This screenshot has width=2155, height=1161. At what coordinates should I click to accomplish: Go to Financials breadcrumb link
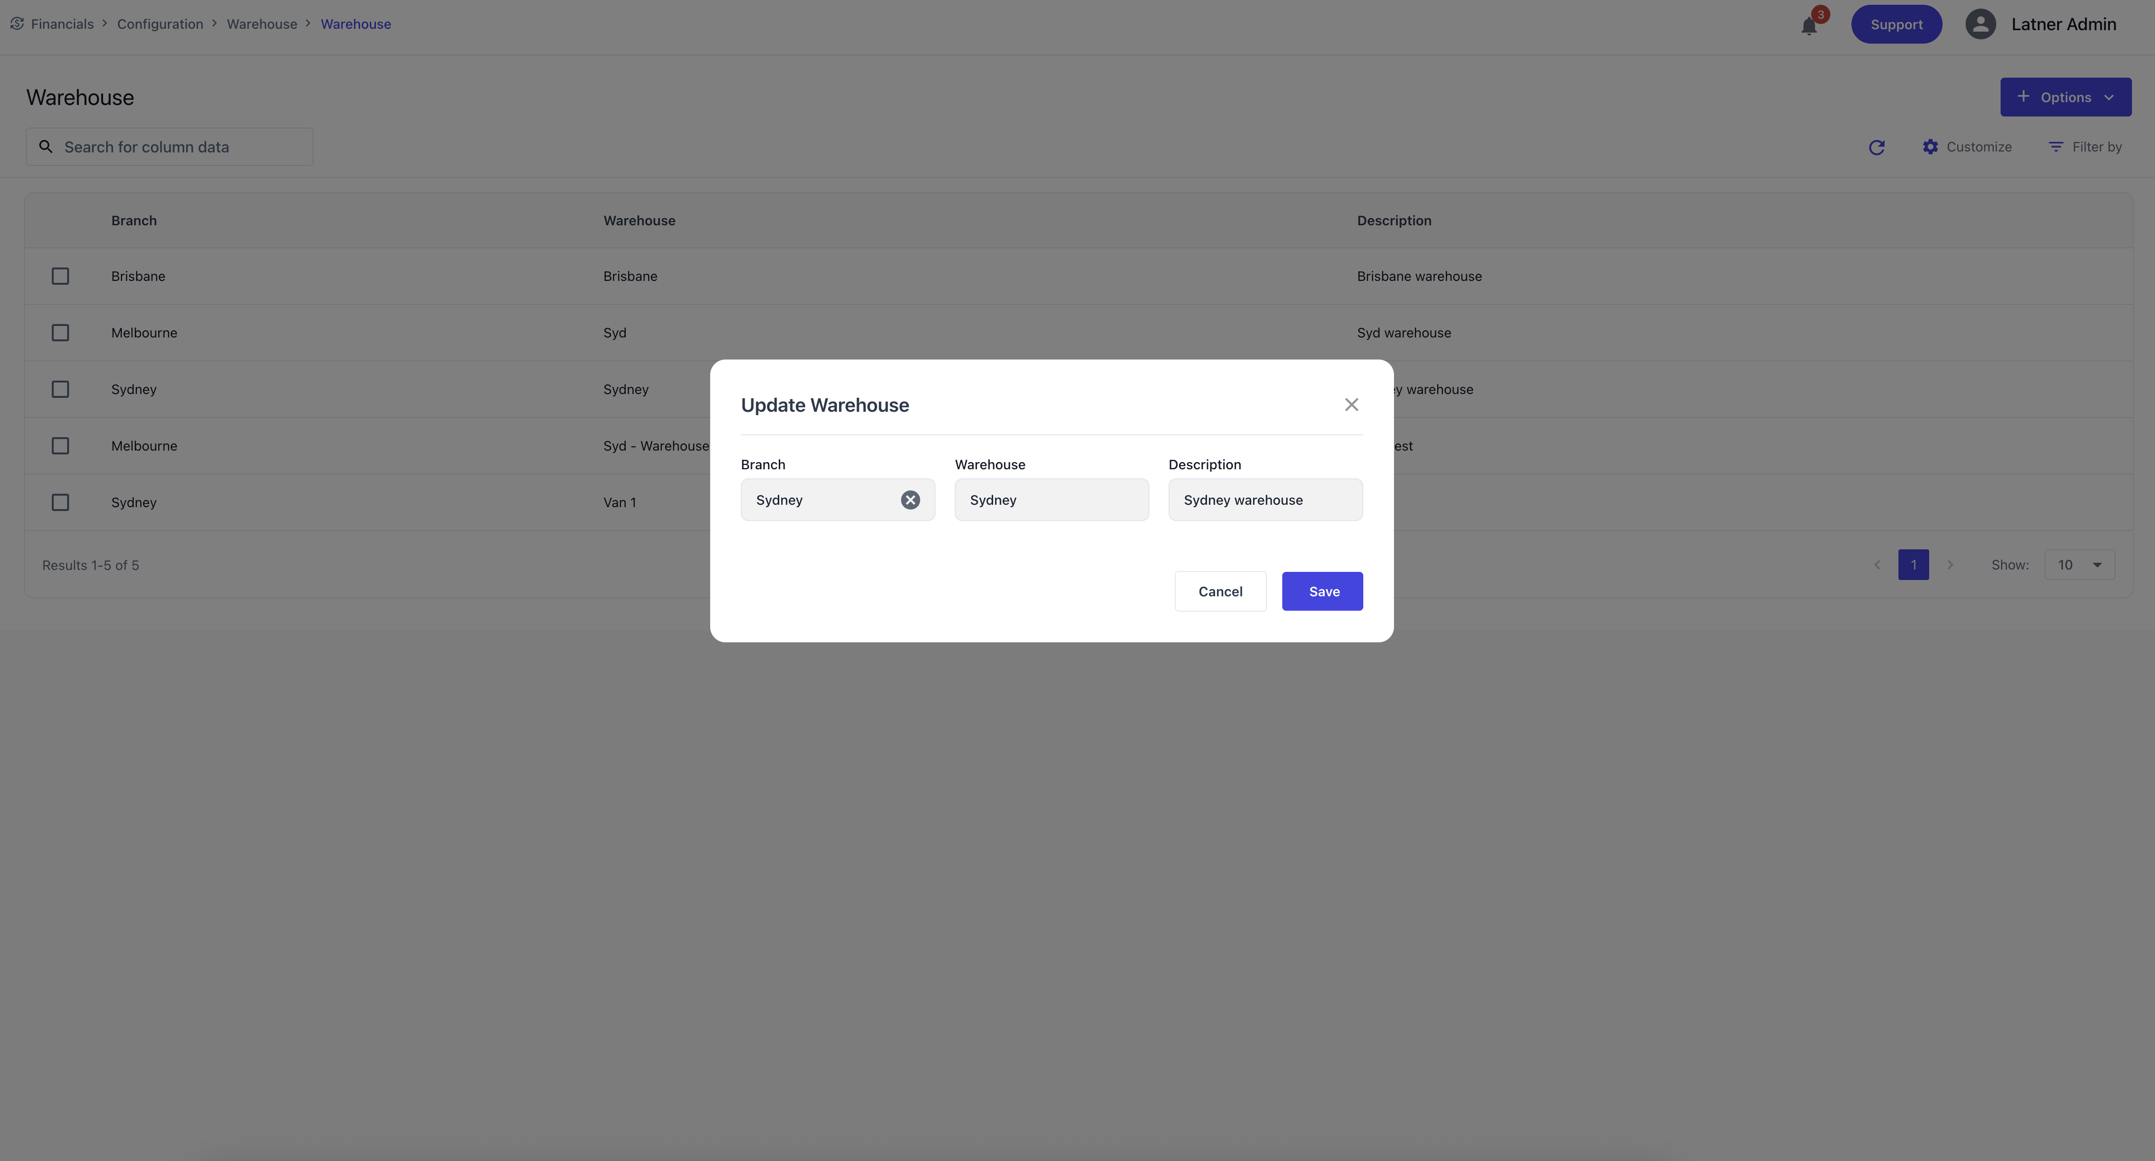click(62, 24)
